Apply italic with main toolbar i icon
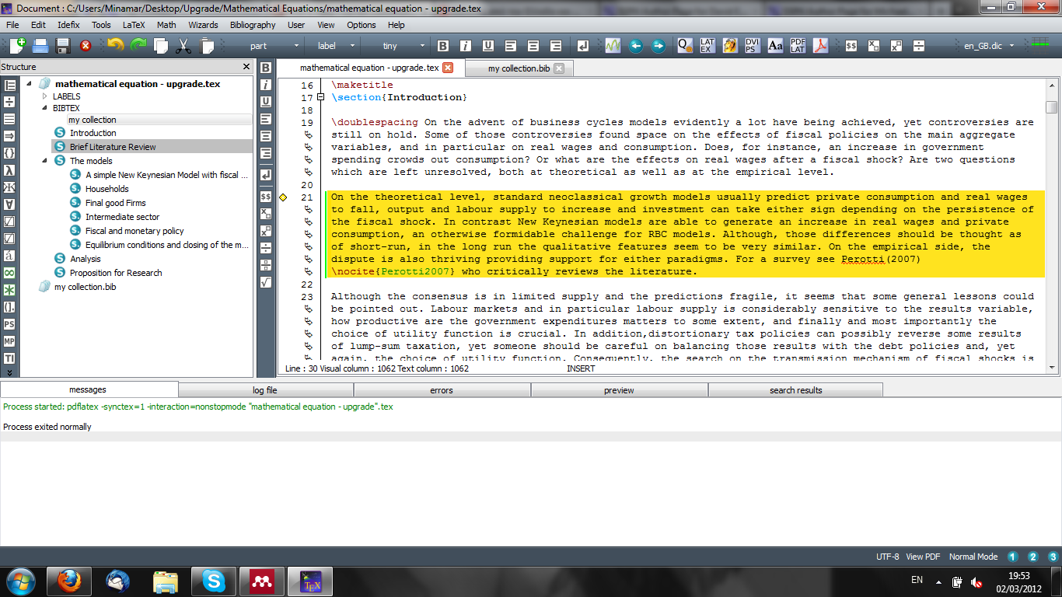The width and height of the screenshot is (1062, 597). pos(466,46)
